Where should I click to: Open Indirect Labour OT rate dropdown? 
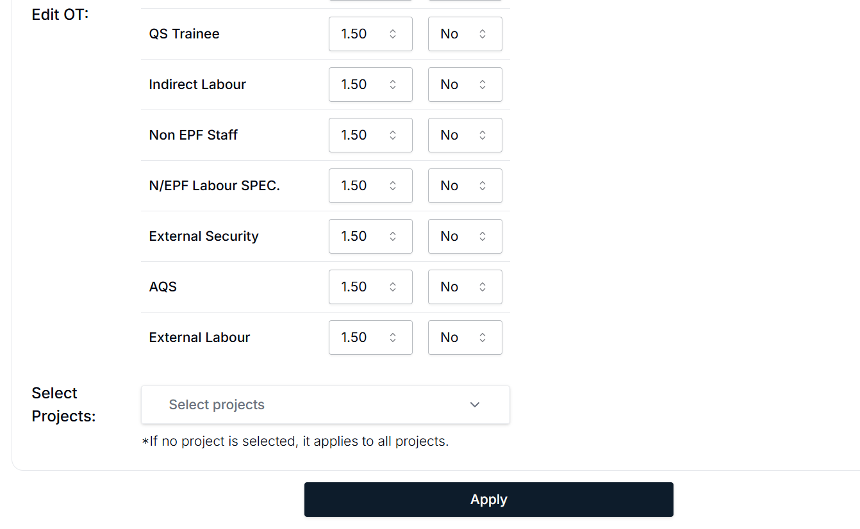pos(370,85)
